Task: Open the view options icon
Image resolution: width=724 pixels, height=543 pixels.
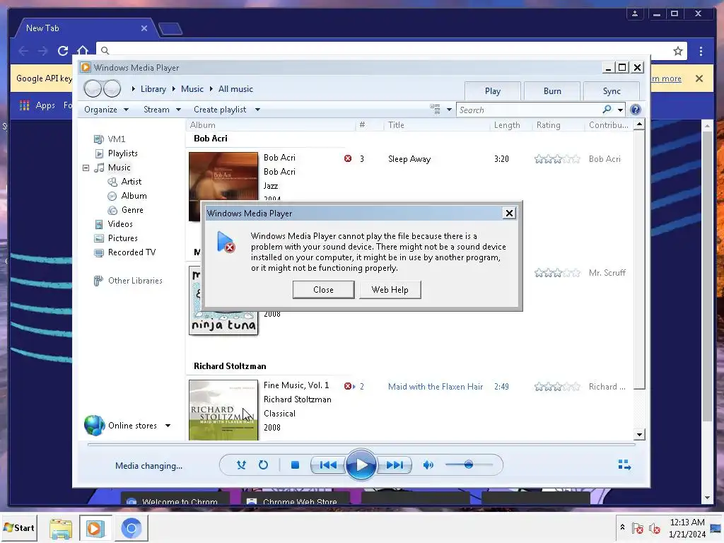Action: tap(435, 109)
